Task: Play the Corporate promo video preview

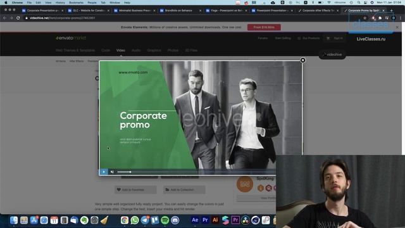Action: click(104, 172)
